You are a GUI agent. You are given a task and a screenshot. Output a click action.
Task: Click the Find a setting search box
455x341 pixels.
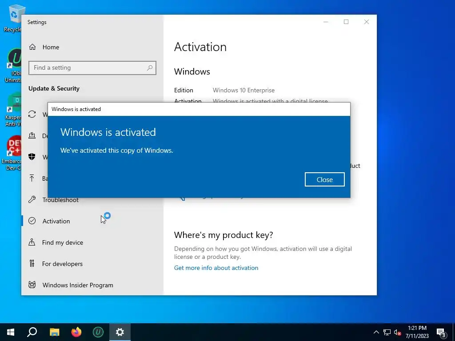(x=92, y=67)
